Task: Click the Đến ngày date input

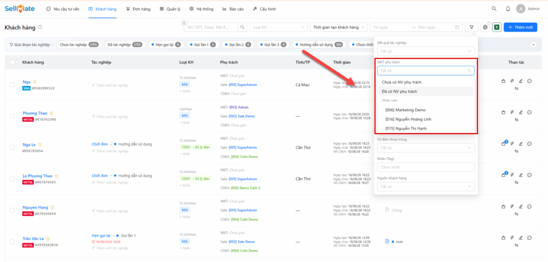Action: 435,27
